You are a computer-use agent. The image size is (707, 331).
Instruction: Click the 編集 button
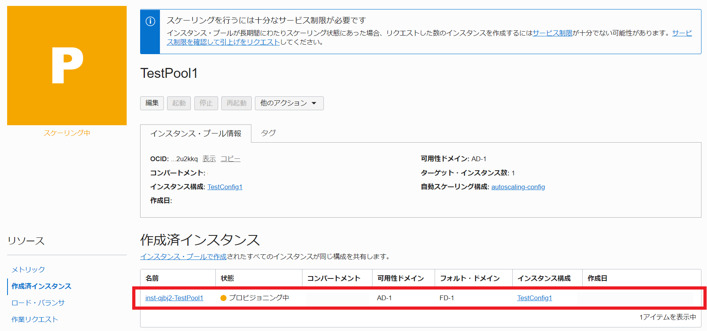pyautogui.click(x=152, y=103)
